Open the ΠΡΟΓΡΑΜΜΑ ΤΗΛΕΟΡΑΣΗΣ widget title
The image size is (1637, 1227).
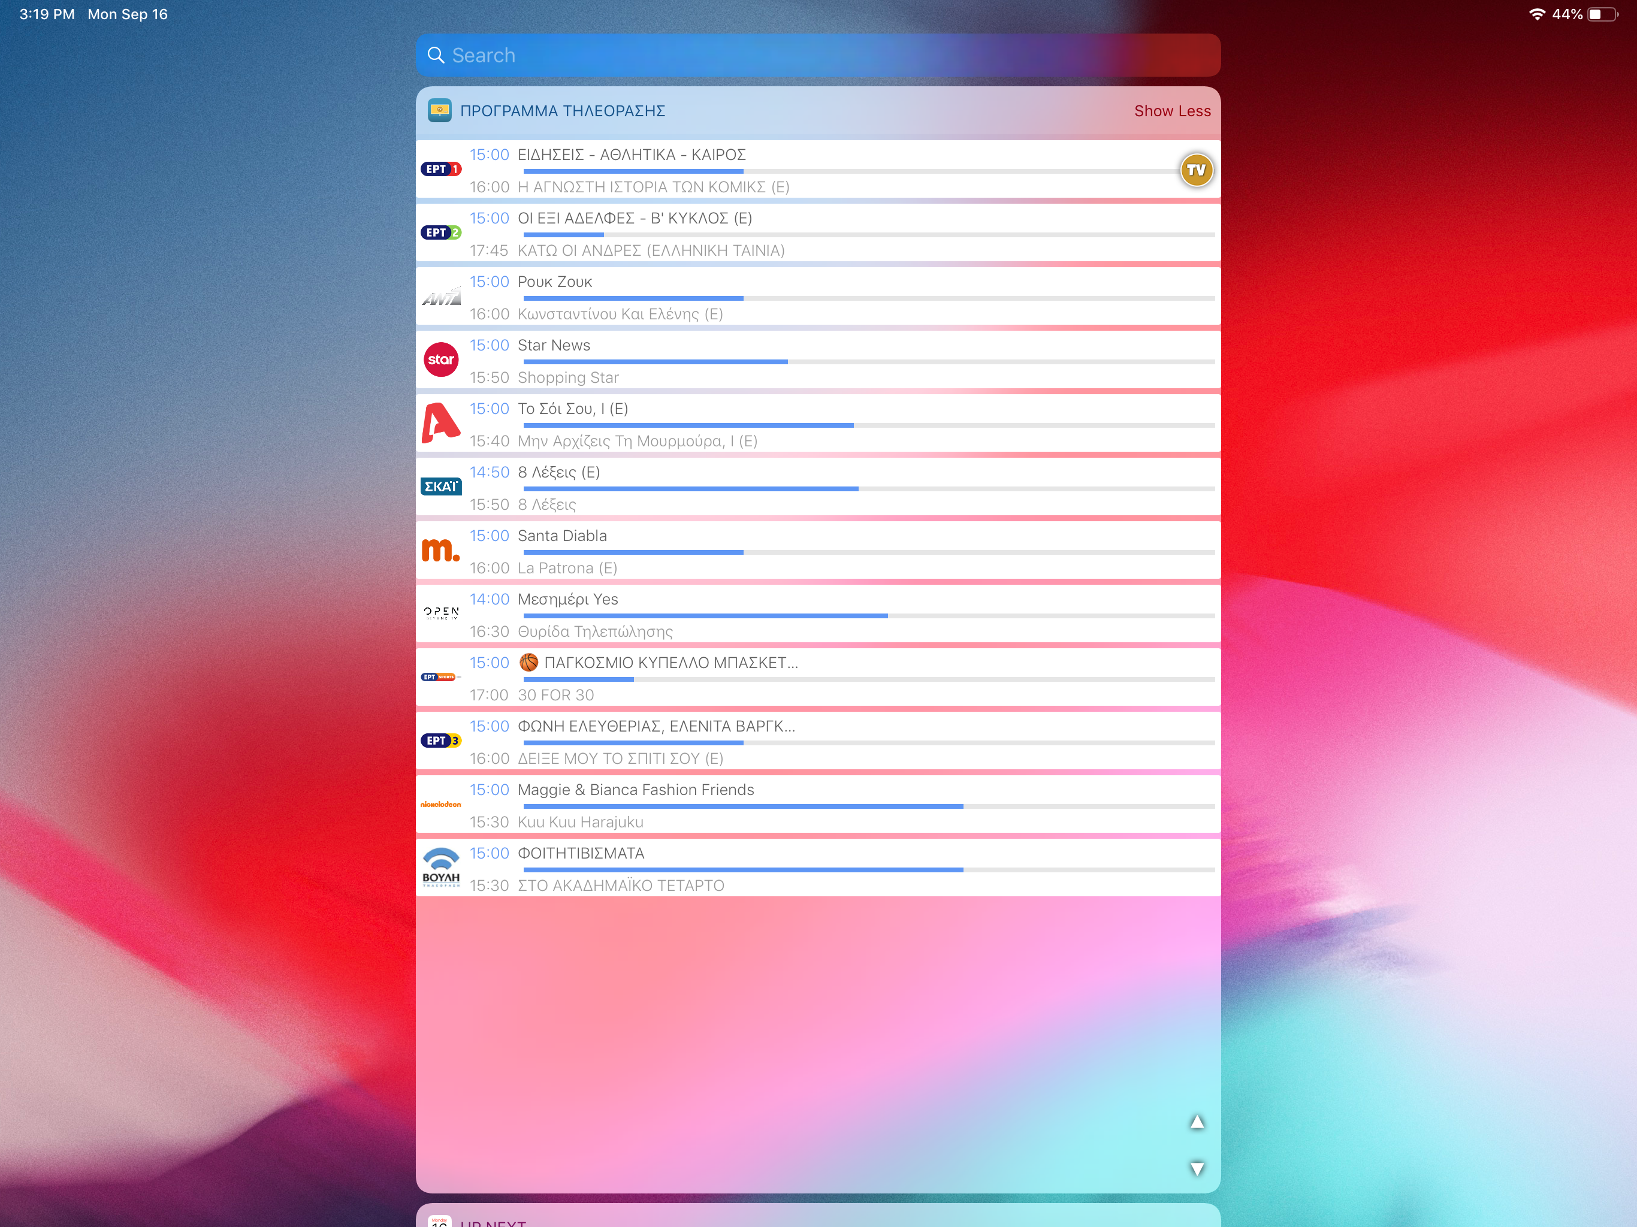click(563, 111)
